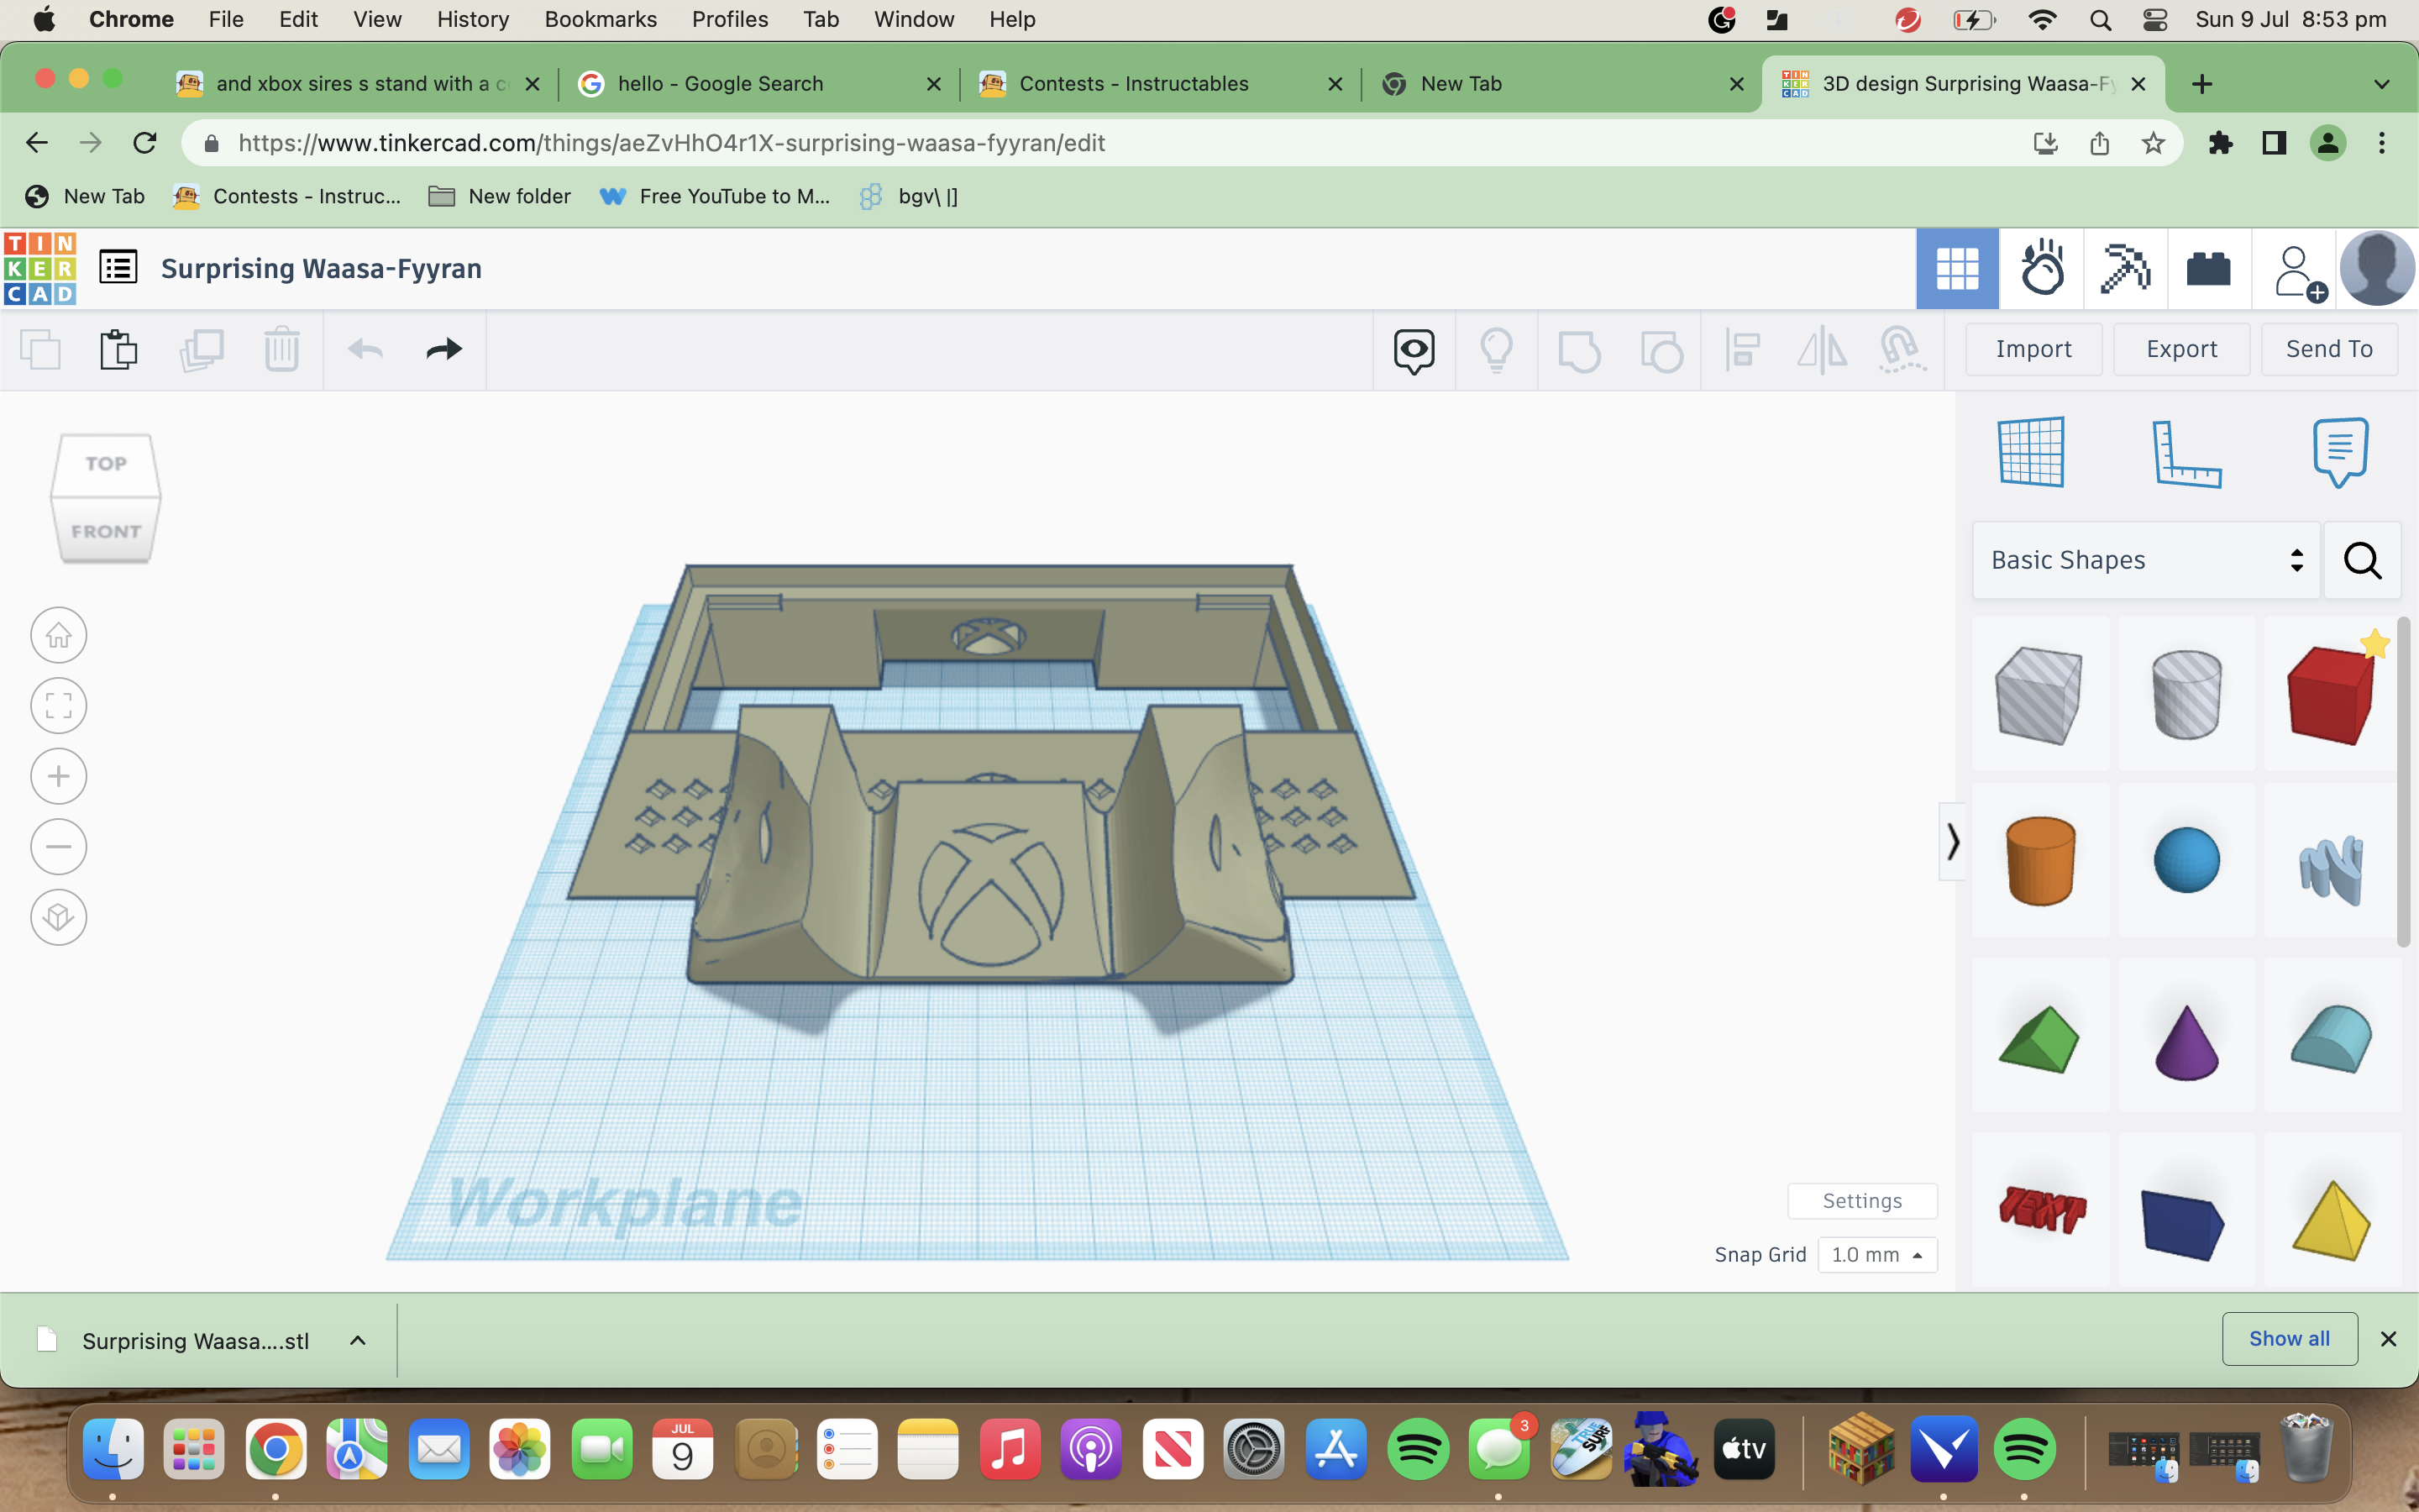Select the red Box shape

tap(2331, 694)
